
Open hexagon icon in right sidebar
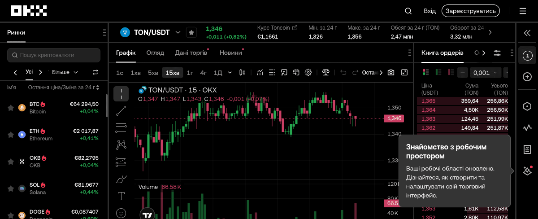click(527, 106)
